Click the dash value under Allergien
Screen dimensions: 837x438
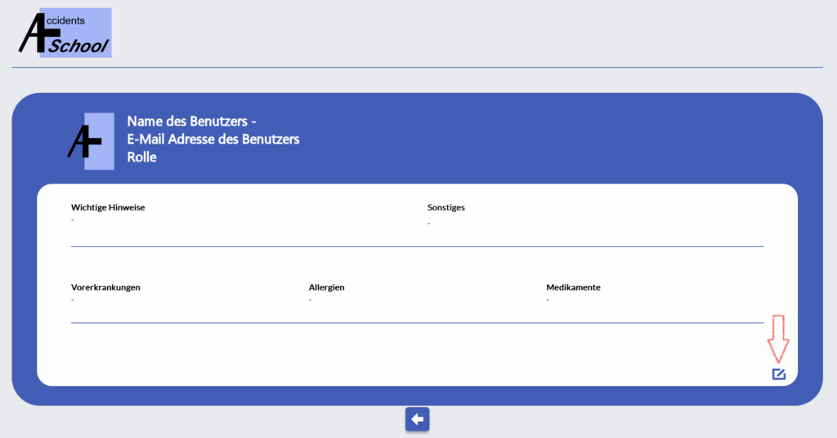point(311,300)
